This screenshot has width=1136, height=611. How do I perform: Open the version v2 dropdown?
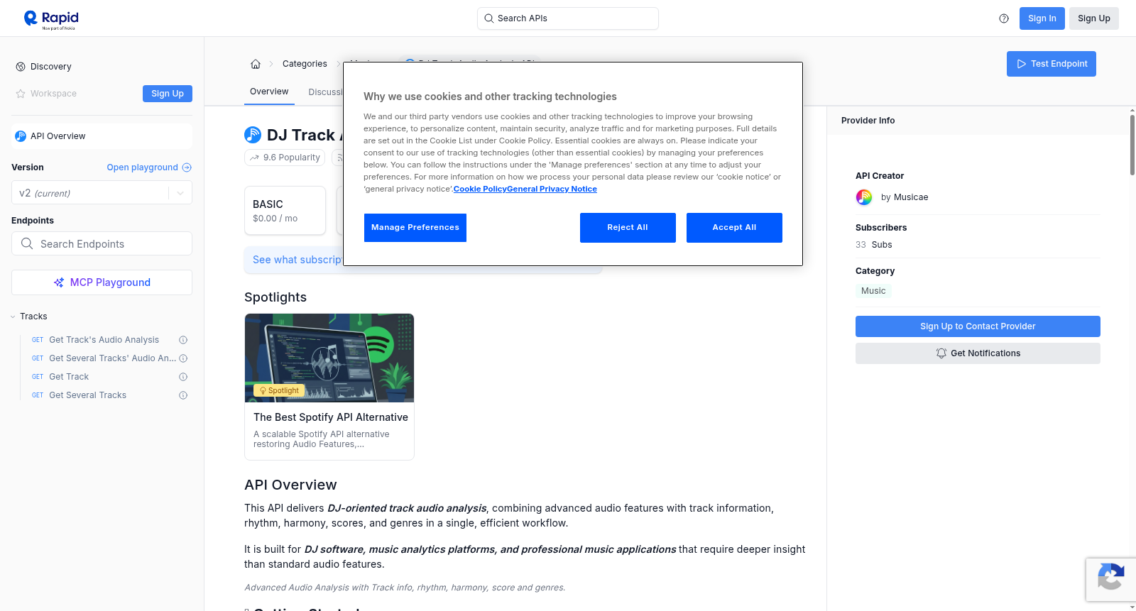102,193
